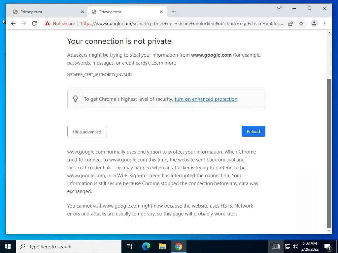This screenshot has width=338, height=253.
Task: Open a new tab with the plus button
Action: click(x=174, y=12)
